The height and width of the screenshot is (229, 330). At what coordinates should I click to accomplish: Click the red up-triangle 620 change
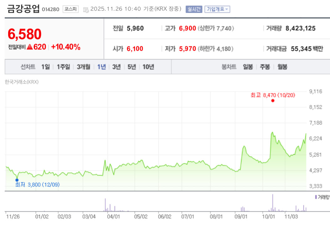pyautogui.click(x=36, y=47)
